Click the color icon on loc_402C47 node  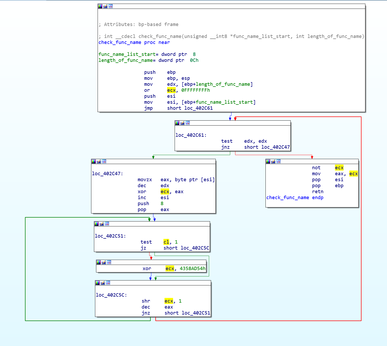pos(94,161)
